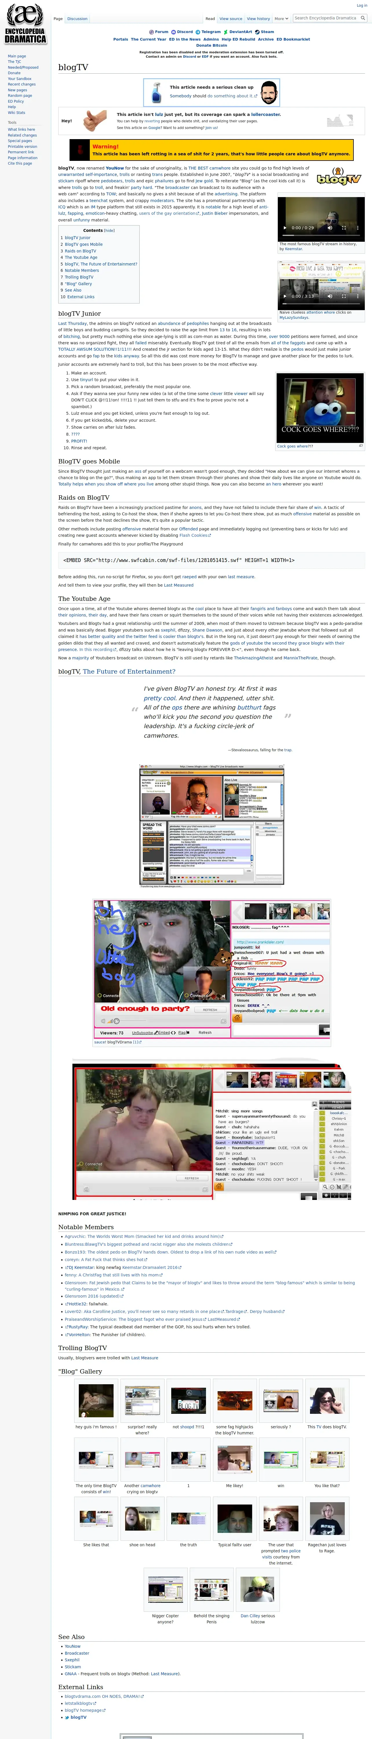Seek on the 3:13 video progress bar
The width and height of the screenshot is (372, 1739).
point(321,304)
